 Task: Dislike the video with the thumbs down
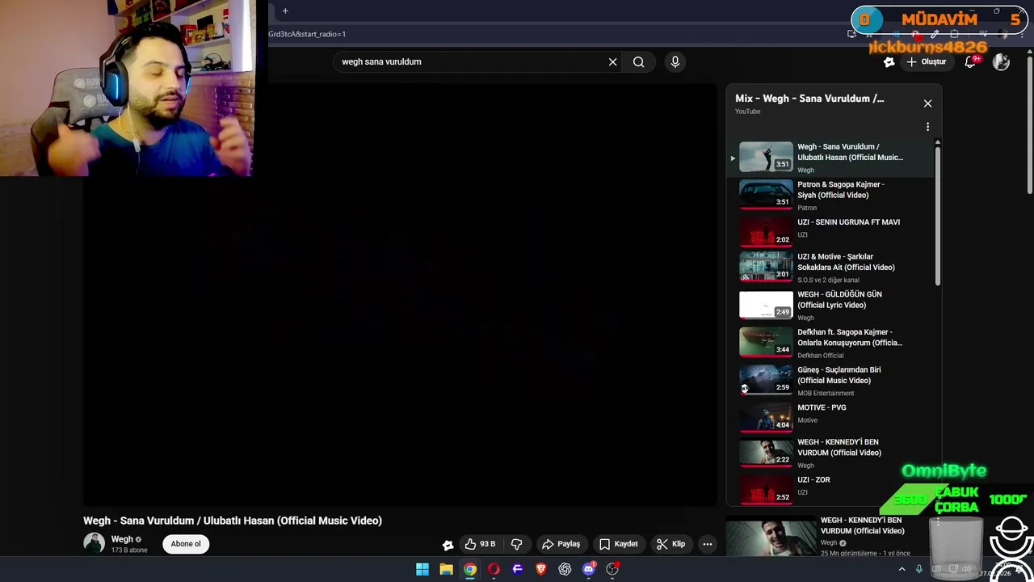[517, 544]
